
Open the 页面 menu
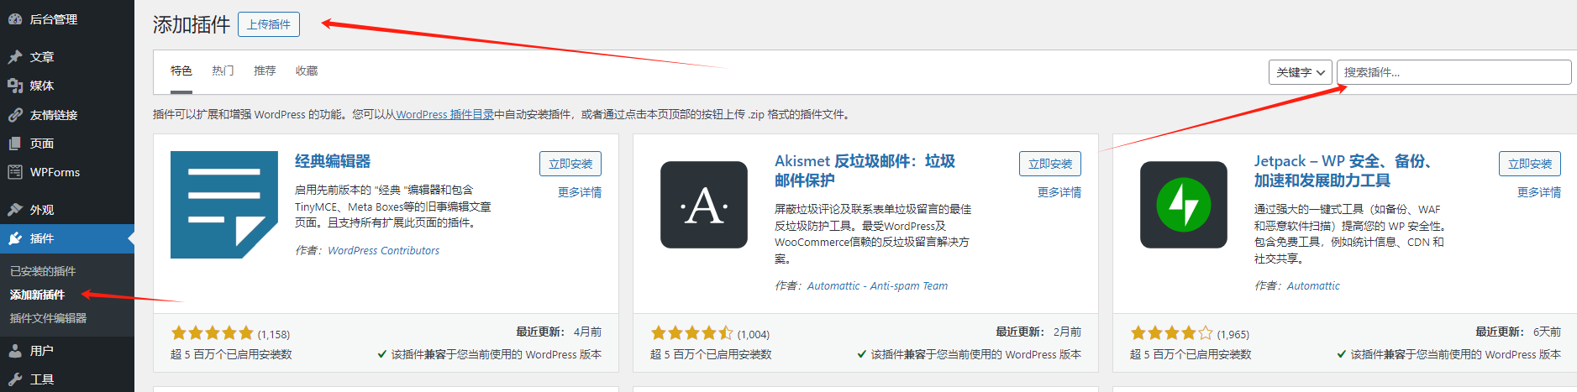pos(67,144)
